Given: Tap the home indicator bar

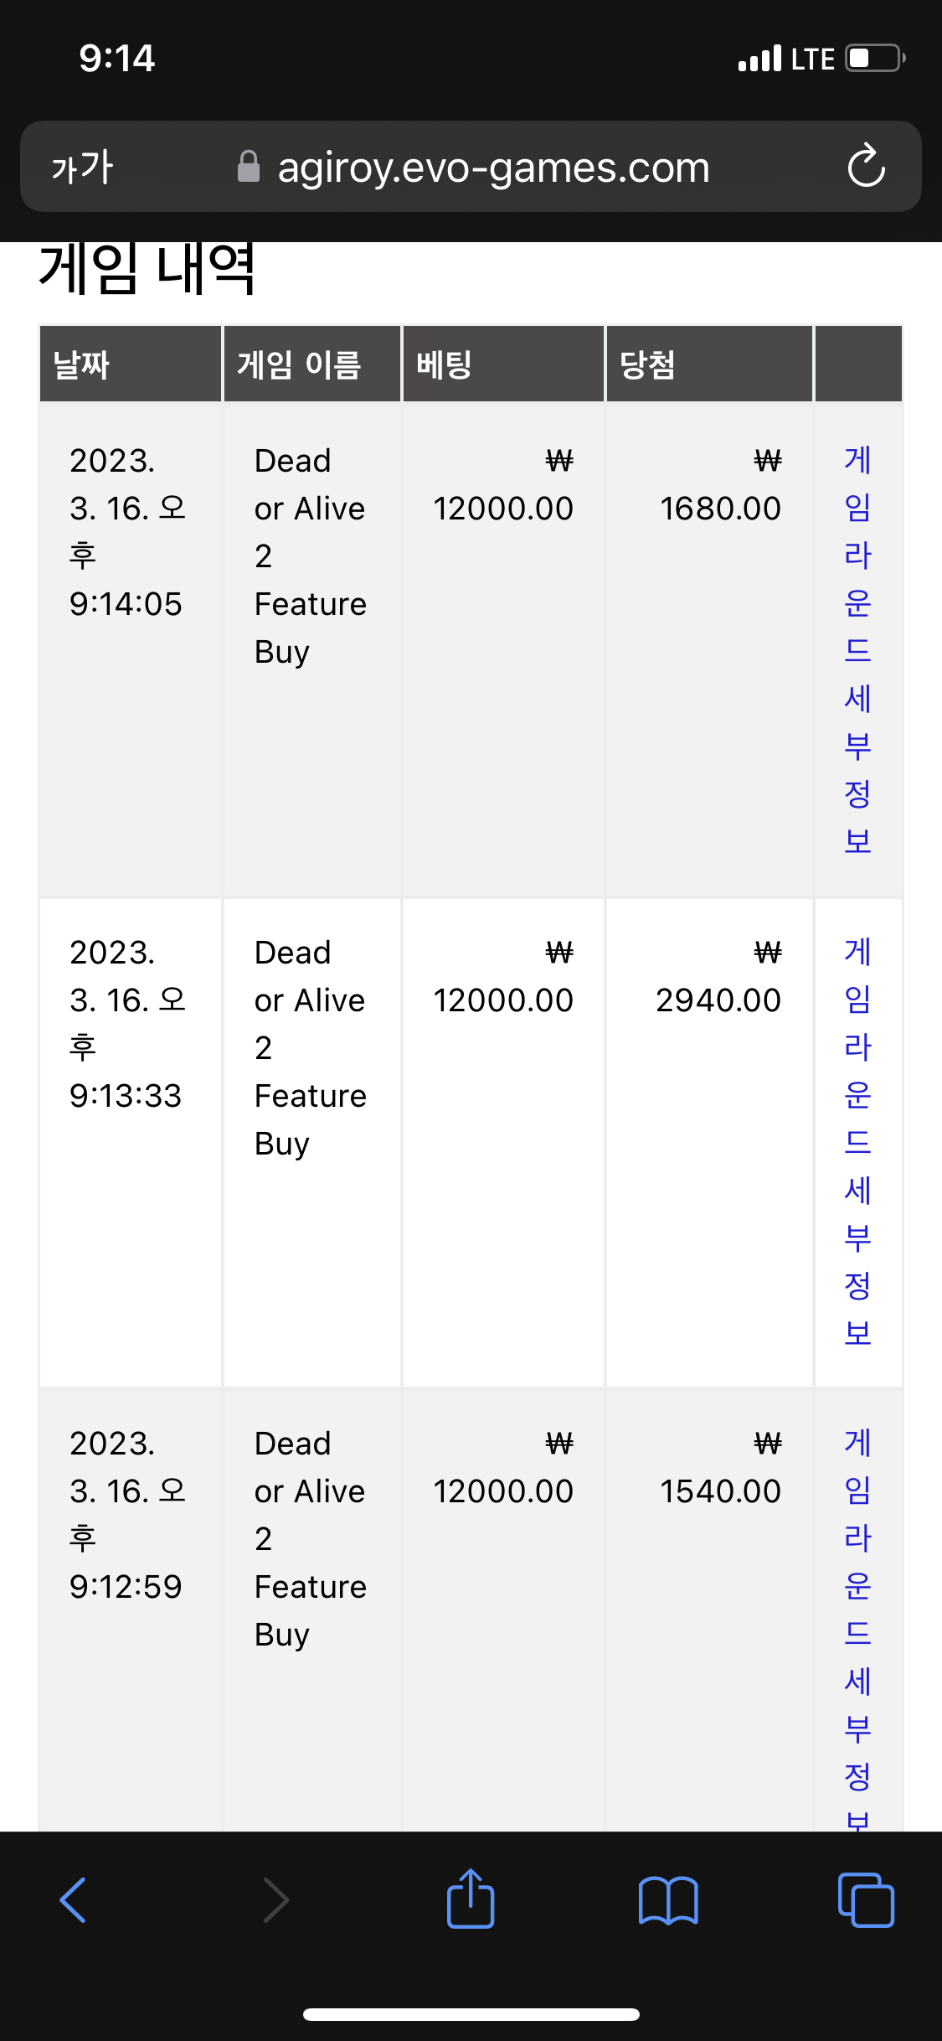Looking at the screenshot, I should [471, 2014].
